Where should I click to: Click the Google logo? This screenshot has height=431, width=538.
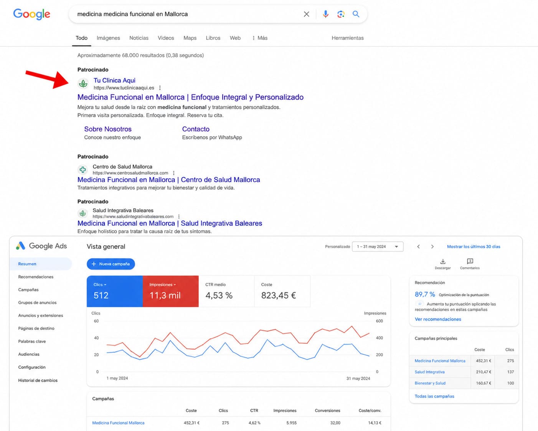tap(31, 14)
